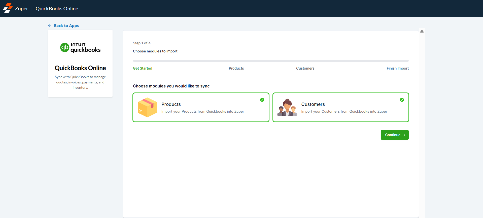Click the Zuper brand name in header

[21, 9]
